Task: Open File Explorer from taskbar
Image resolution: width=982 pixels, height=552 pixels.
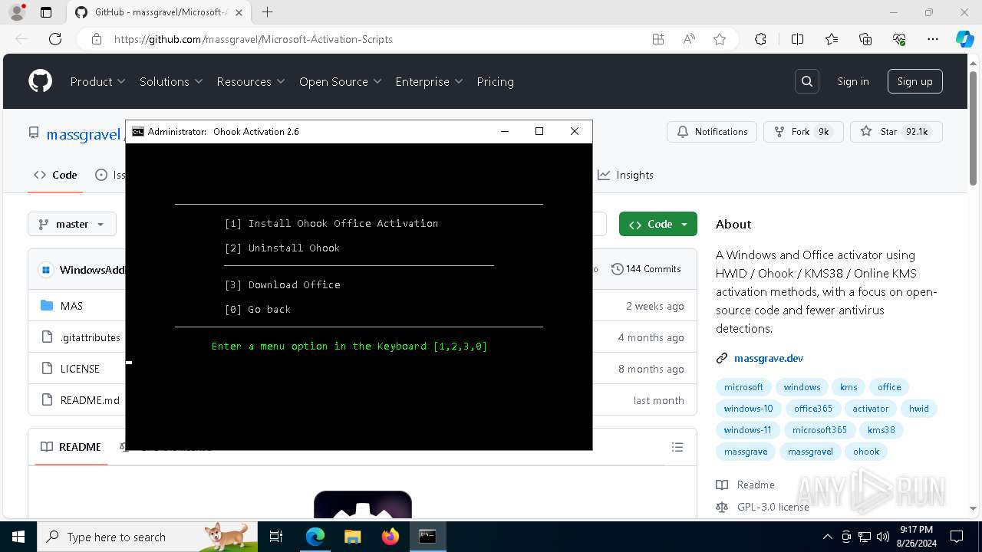Action: click(x=353, y=537)
